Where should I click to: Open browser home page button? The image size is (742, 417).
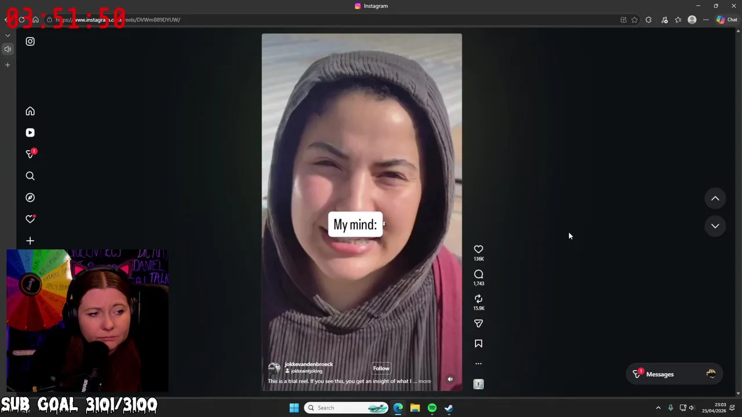pyautogui.click(x=35, y=20)
